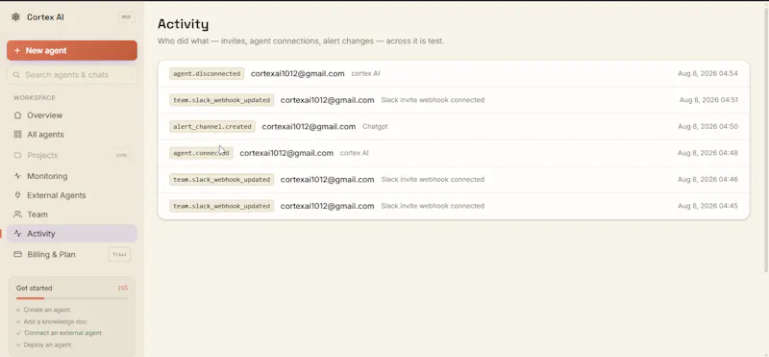Click the Team people icon
This screenshot has height=357, width=769.
point(17,215)
